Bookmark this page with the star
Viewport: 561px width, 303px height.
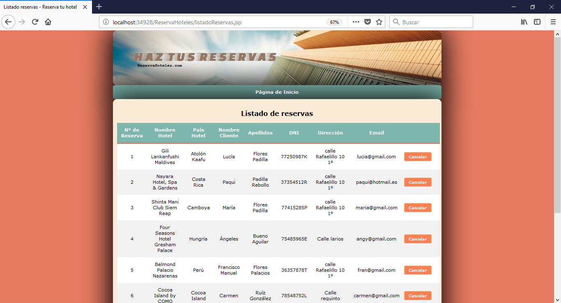(x=379, y=22)
